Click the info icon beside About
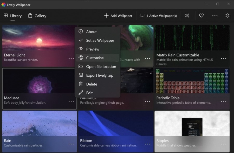234x153 pixels. pyautogui.click(x=81, y=31)
